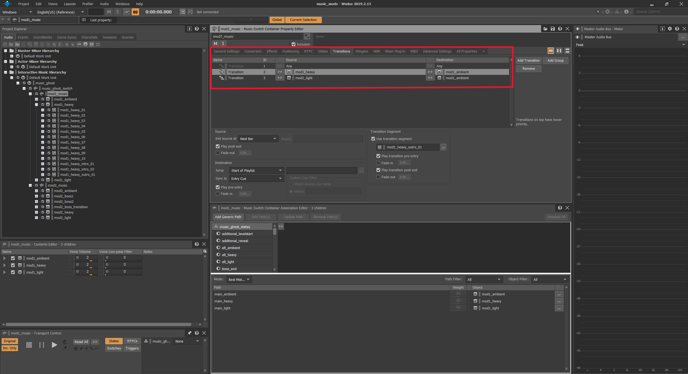Click the Add Generic Path button

228,217
